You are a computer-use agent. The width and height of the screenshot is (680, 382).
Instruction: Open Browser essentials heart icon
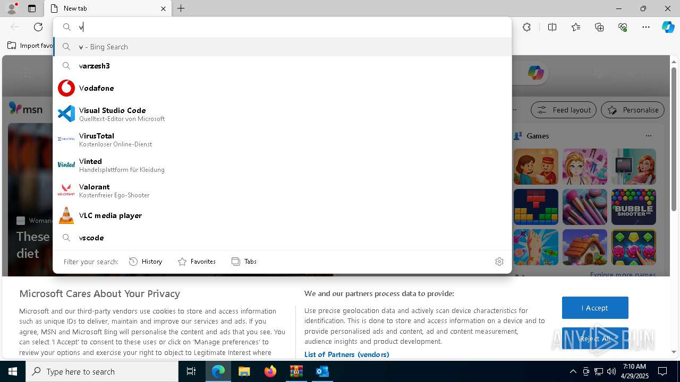[623, 27]
